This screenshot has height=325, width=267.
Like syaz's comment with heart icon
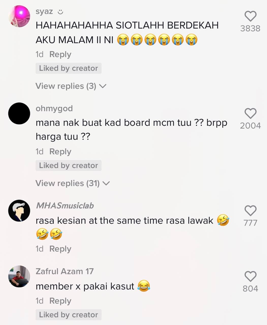(x=250, y=16)
